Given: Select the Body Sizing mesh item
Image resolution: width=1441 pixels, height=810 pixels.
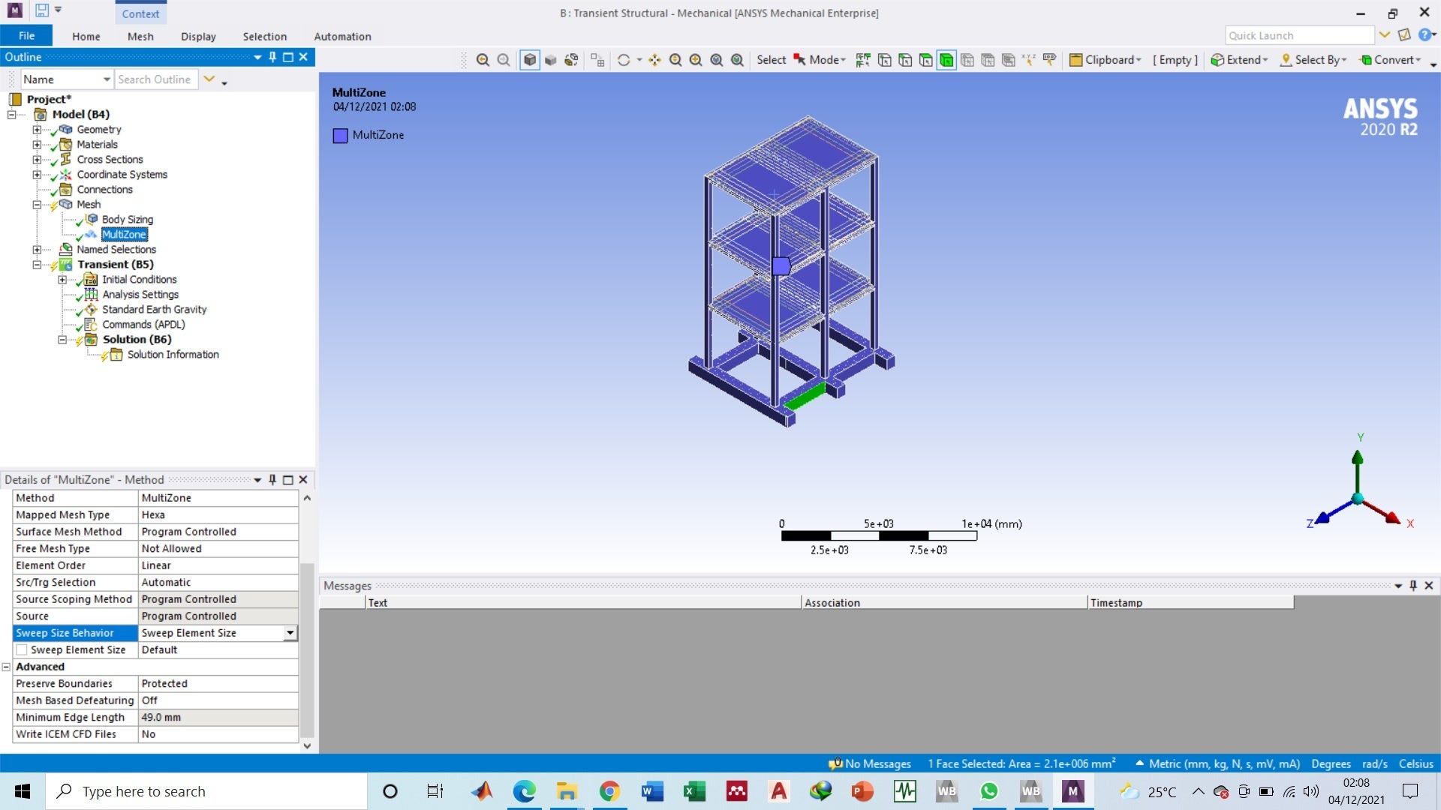Looking at the screenshot, I should (x=127, y=219).
